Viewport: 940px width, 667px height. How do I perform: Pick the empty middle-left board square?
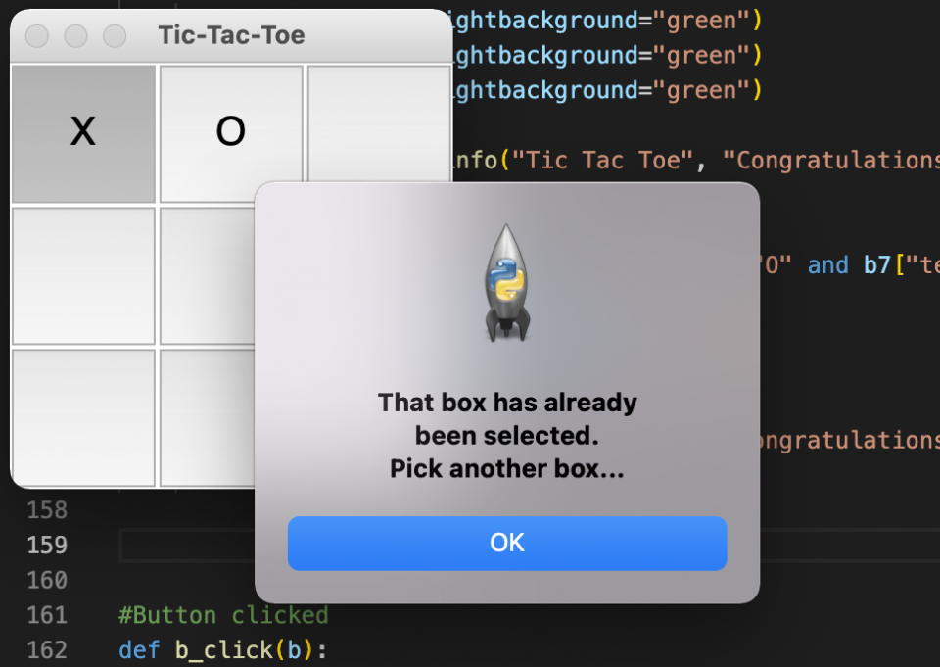(x=83, y=275)
